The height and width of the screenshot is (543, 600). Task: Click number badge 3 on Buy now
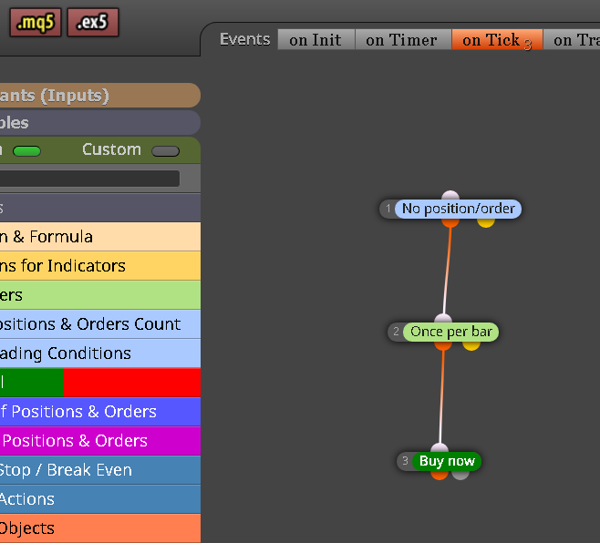(x=405, y=461)
